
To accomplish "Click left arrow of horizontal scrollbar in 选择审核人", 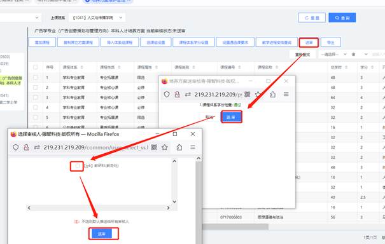I will coord(29,208).
